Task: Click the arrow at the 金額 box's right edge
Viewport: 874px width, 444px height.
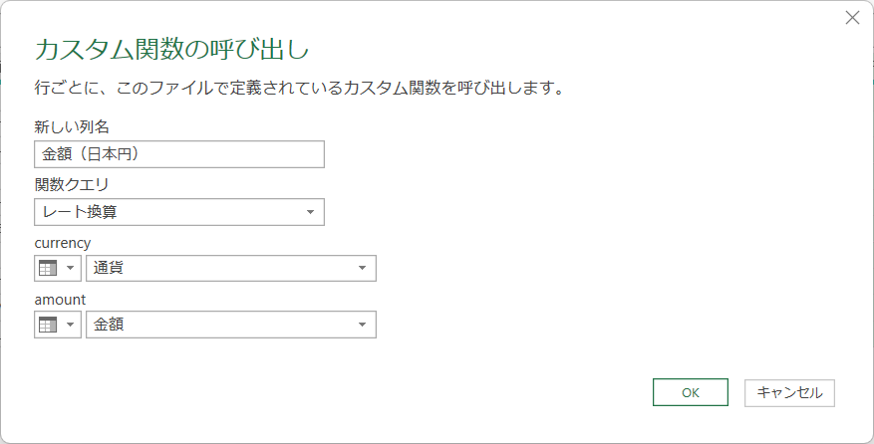Action: click(363, 325)
